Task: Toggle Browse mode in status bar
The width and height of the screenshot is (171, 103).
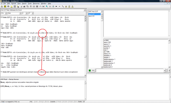Action: click(47, 102)
